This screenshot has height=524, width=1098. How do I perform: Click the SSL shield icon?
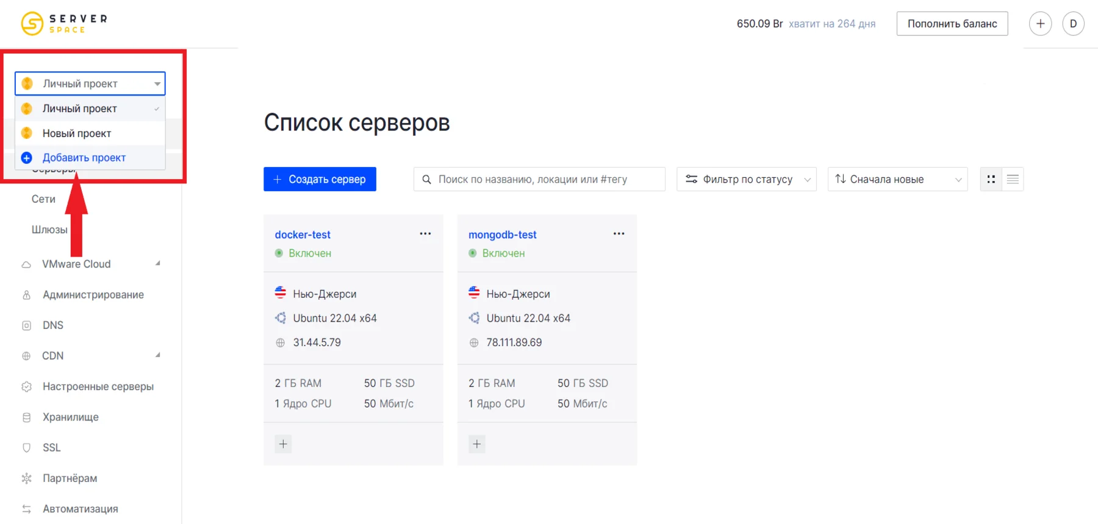tap(26, 448)
